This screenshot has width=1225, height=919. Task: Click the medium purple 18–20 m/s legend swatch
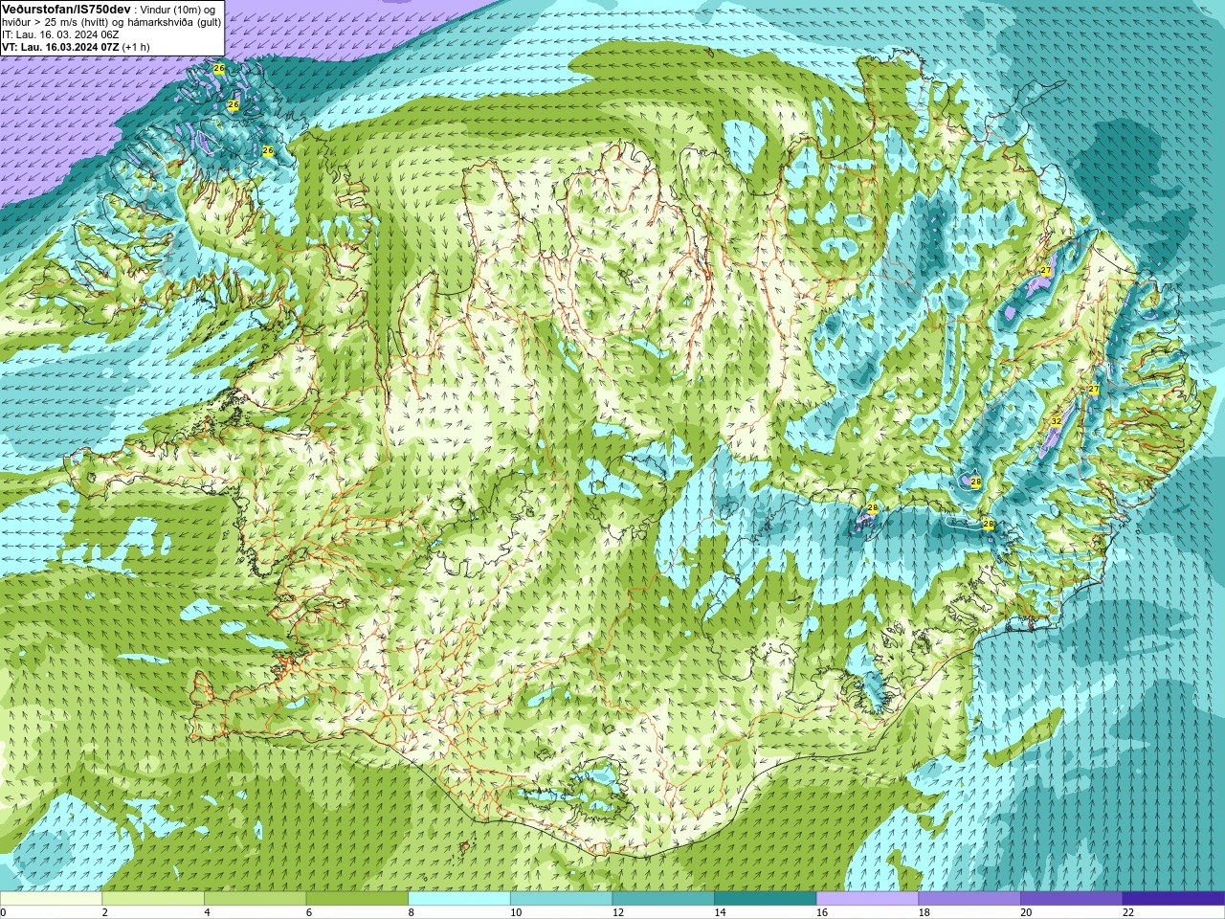pyautogui.click(x=969, y=899)
